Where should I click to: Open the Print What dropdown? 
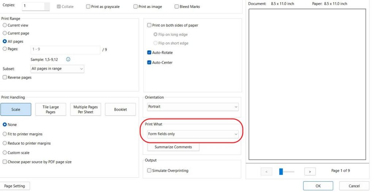pos(192,134)
